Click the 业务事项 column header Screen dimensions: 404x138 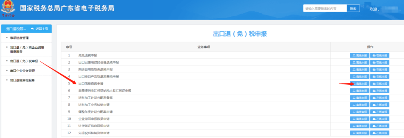(203, 47)
